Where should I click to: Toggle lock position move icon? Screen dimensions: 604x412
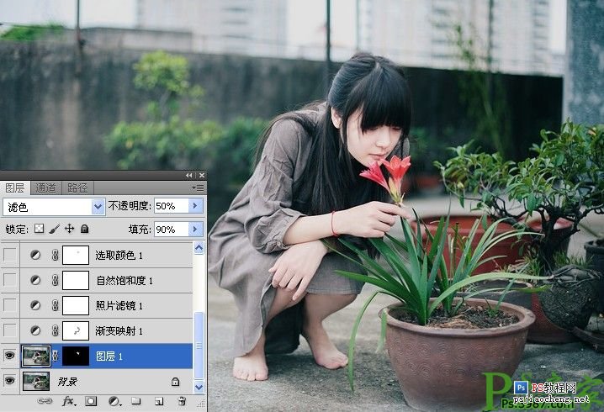point(69,229)
